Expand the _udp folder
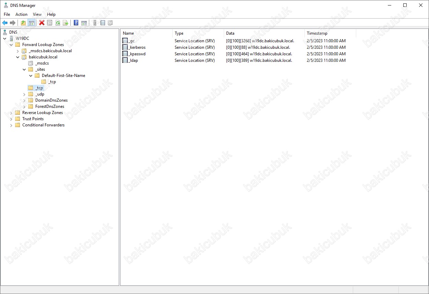Image resolution: width=429 pixels, height=294 pixels. point(24,94)
